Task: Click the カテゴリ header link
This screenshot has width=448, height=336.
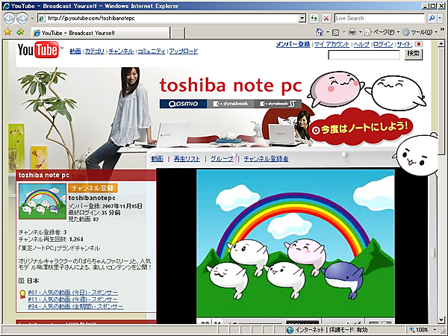Action: tap(95, 52)
